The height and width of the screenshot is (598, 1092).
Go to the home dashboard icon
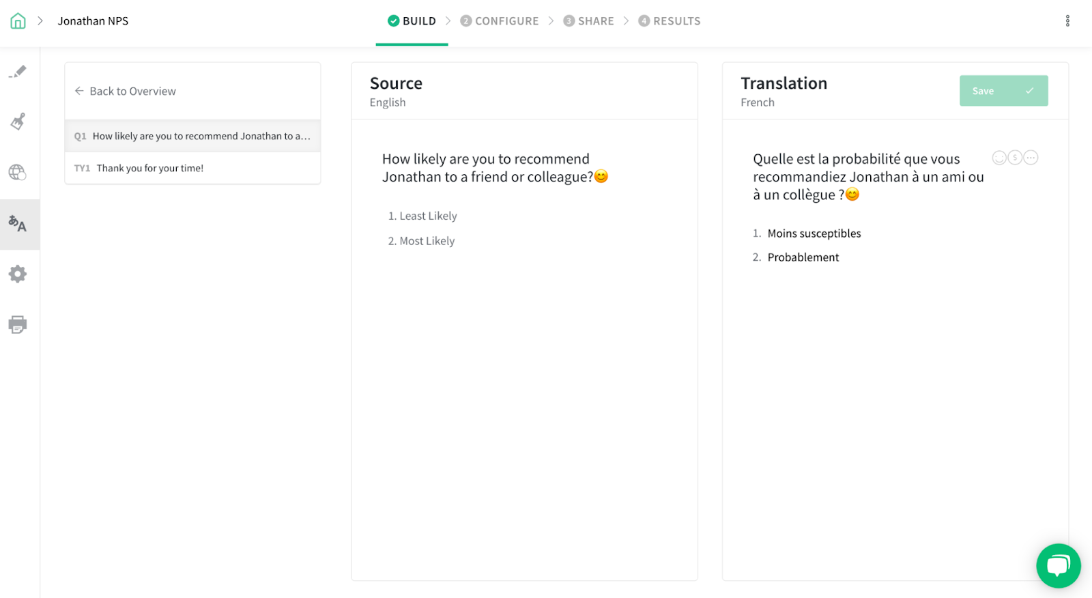pos(18,21)
